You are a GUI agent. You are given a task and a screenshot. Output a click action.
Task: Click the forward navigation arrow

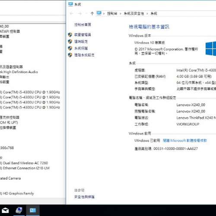79,13
